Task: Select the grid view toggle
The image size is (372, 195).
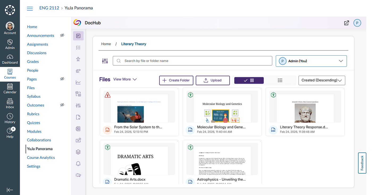Action: click(249, 80)
